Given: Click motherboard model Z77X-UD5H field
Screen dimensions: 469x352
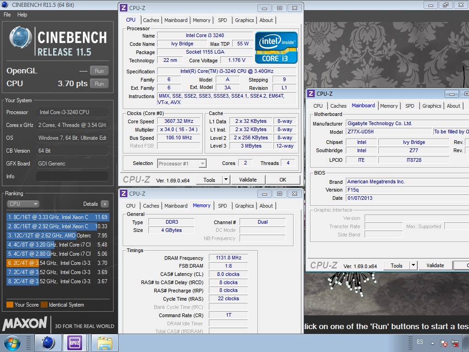Looking at the screenshot, I should click(389, 132).
